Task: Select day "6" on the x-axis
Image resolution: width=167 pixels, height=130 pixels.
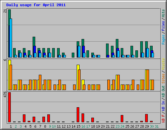Action: (35, 126)
